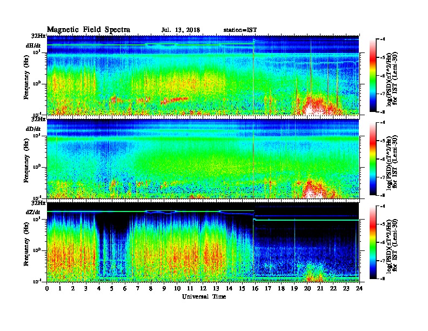Select the date text "Jul. 13, 2018"

pos(180,30)
